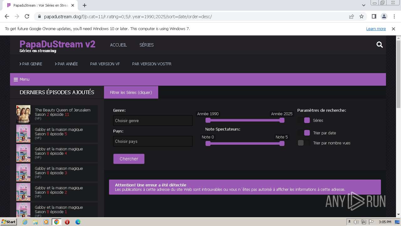The height and width of the screenshot is (226, 401).
Task: Click the browser address bar URL
Action: (x=128, y=16)
